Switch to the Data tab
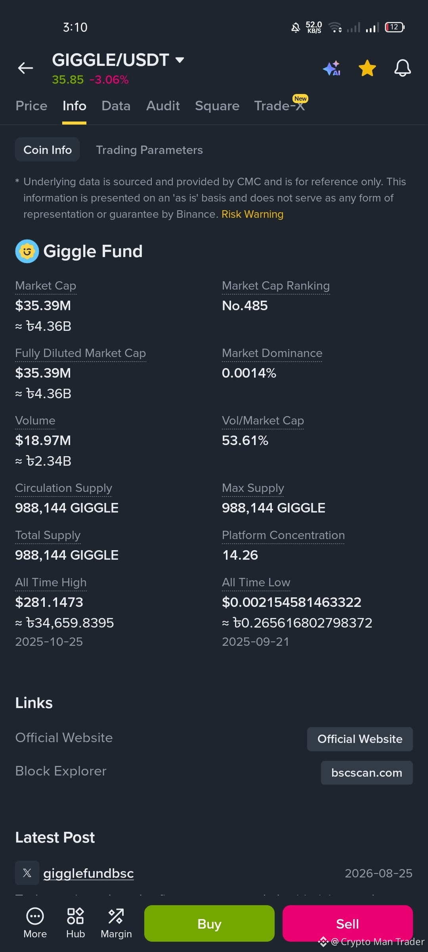Image resolution: width=428 pixels, height=952 pixels. (x=116, y=106)
